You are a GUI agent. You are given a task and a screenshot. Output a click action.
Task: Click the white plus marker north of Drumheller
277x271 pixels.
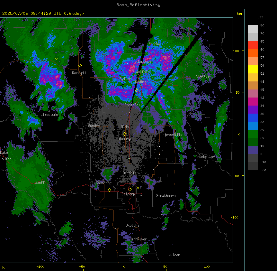pos(197,121)
